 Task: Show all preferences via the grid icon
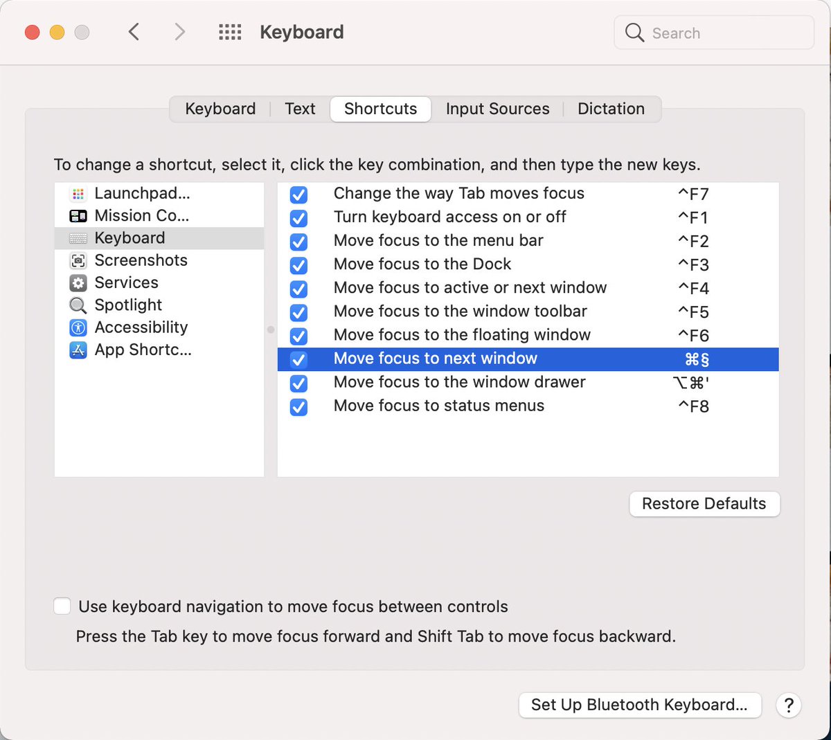click(230, 32)
